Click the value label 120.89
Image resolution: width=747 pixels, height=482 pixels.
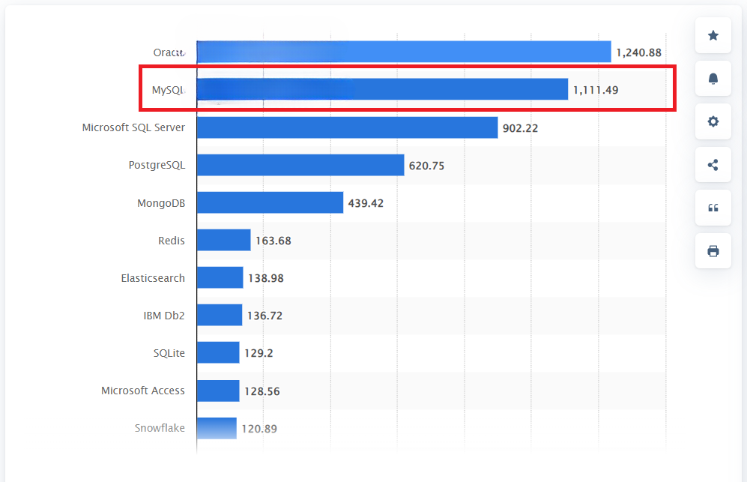[259, 429]
